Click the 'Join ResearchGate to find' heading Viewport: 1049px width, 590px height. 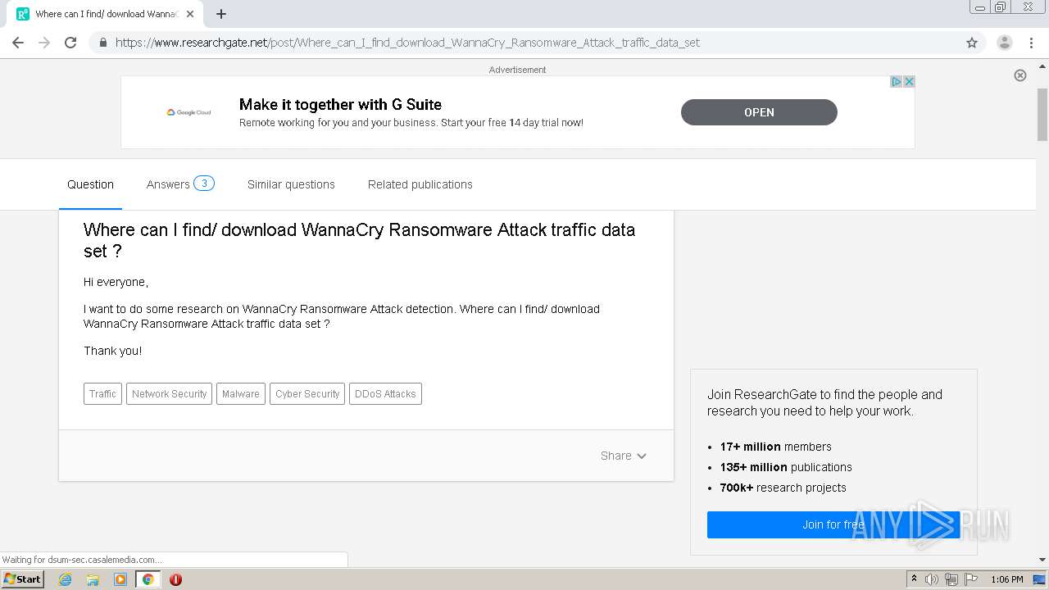coord(824,402)
